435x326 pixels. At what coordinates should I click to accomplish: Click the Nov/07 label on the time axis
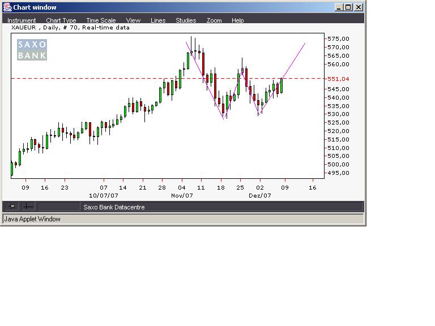pyautogui.click(x=182, y=195)
